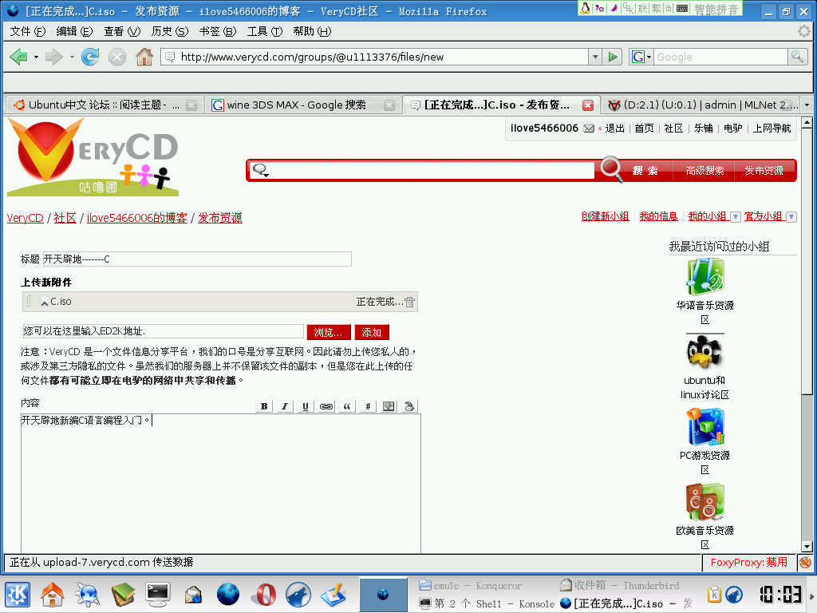Apply bold formatting in the editor
The height and width of the screenshot is (613, 817).
264,406
